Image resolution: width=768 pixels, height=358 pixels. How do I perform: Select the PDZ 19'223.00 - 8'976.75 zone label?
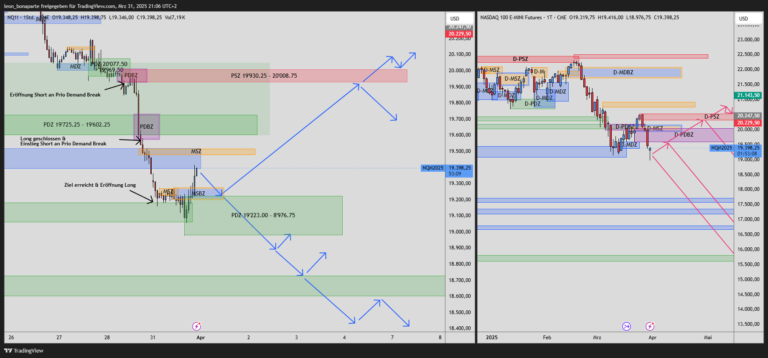pyautogui.click(x=263, y=215)
